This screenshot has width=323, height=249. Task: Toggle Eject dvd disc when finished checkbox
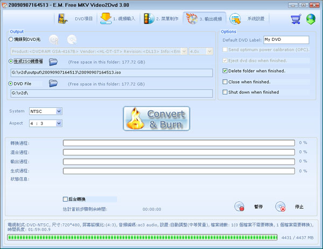pyautogui.click(x=225, y=61)
